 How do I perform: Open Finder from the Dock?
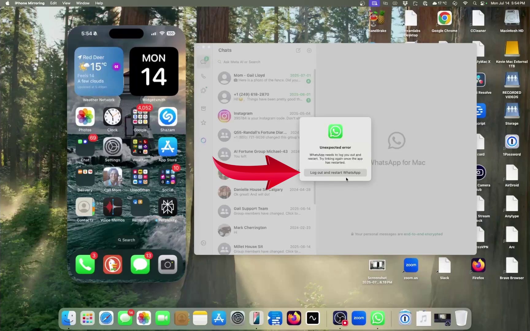[69, 318]
